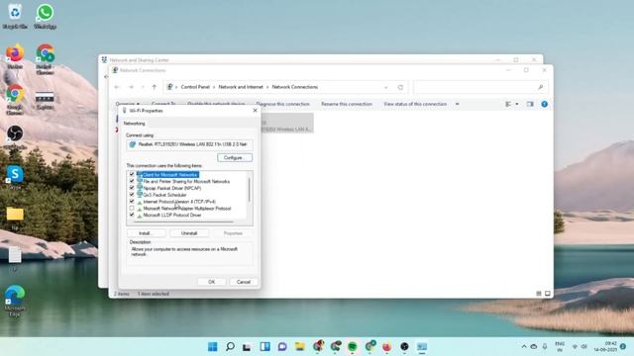Switch to OBS Studio on the taskbar
This screenshot has height=356, width=634.
pos(404,346)
